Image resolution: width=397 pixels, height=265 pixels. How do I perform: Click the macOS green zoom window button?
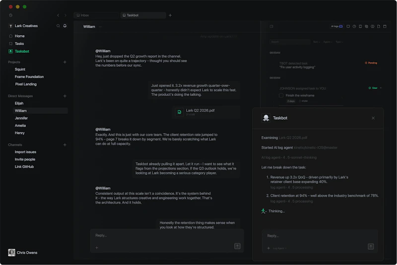click(x=24, y=7)
